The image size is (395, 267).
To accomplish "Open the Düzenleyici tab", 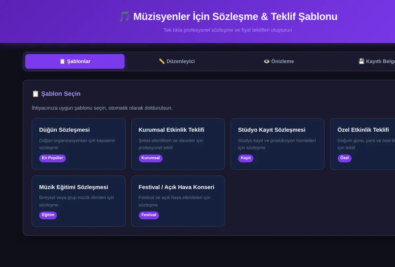I will pyautogui.click(x=177, y=61).
